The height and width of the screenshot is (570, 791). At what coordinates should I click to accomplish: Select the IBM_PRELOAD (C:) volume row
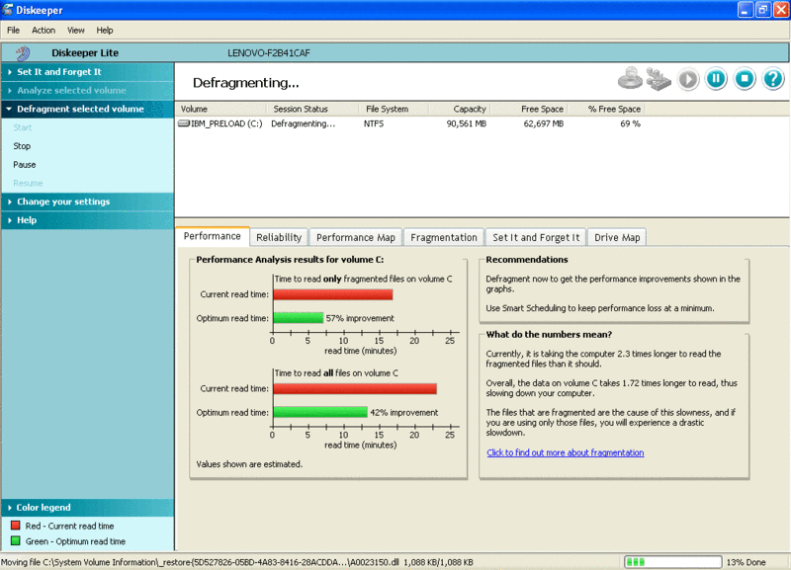pos(409,123)
